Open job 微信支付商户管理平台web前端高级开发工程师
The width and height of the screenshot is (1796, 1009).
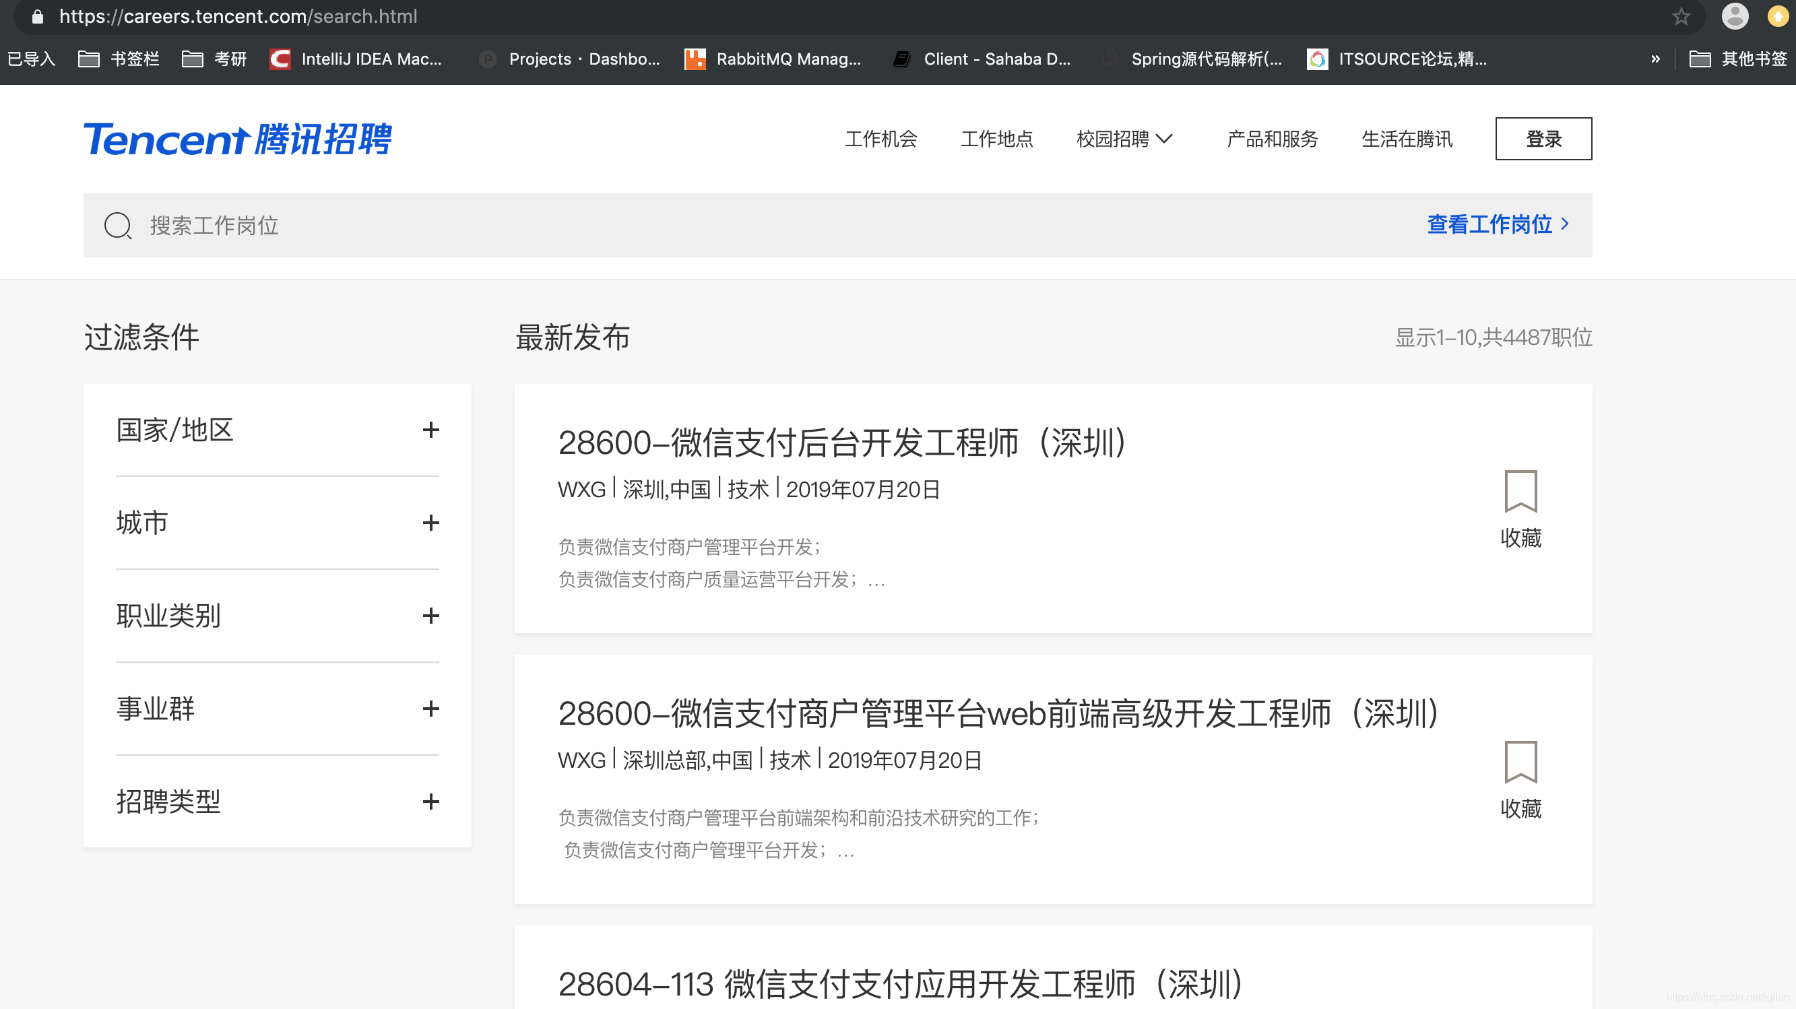998,713
